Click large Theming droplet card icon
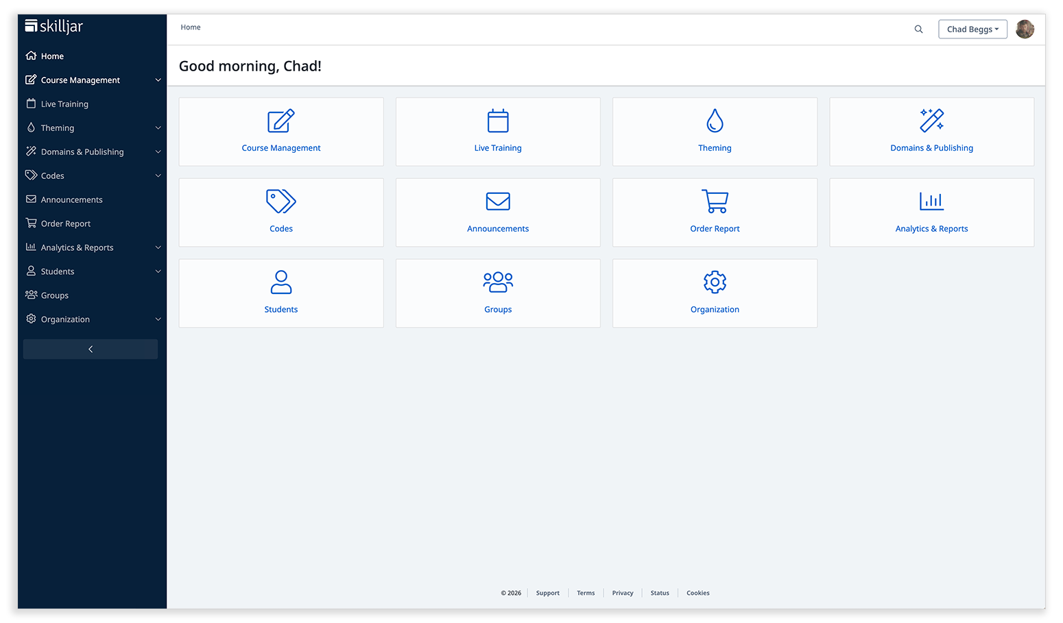Screen dimensions: 1063x623 [715, 121]
